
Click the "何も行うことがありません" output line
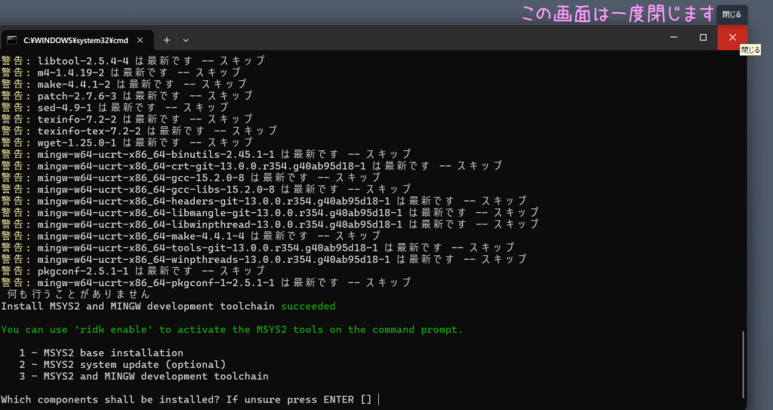pyautogui.click(x=79, y=294)
